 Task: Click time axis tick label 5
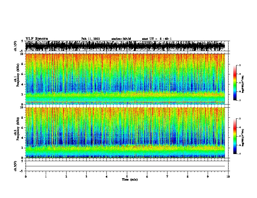tap(127, 177)
